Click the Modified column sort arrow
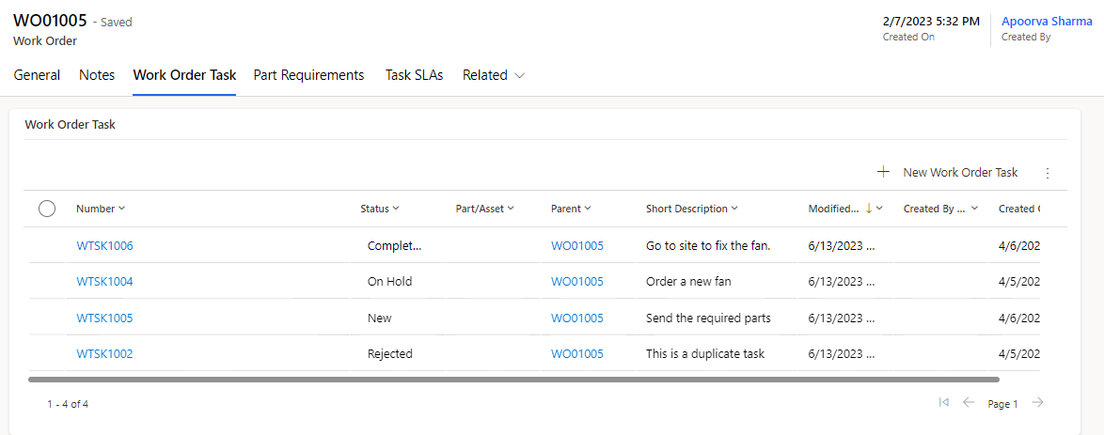Image resolution: width=1104 pixels, height=435 pixels. [868, 209]
